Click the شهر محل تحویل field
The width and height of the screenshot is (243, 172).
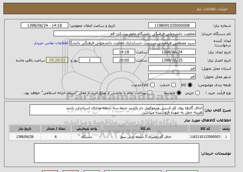[x=172, y=77]
